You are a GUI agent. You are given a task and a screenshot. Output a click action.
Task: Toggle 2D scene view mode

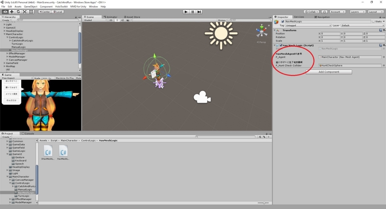coord(111,20)
